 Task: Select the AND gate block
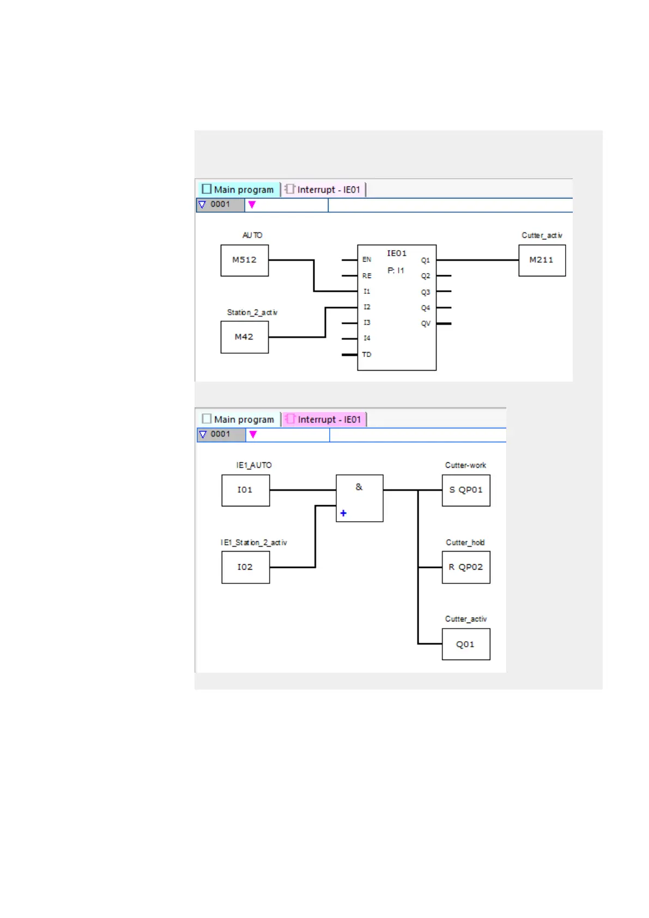(x=360, y=498)
